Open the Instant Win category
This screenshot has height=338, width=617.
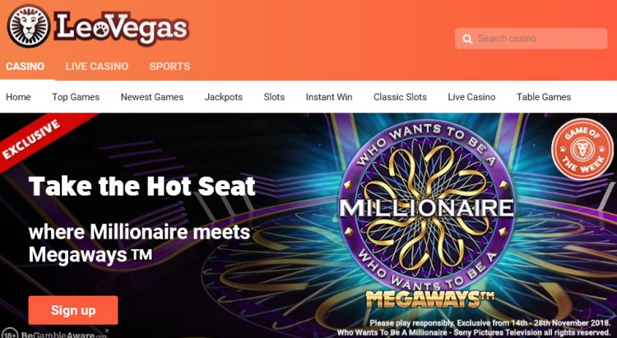[x=329, y=97]
